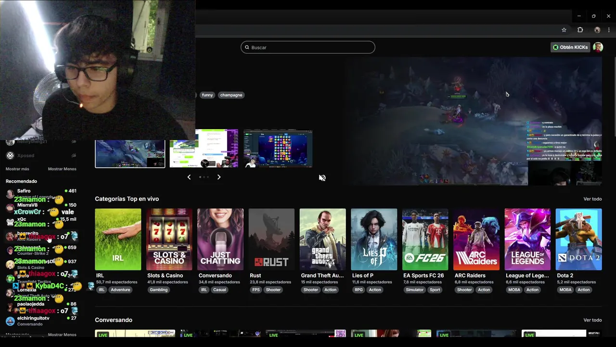The image size is (616, 347).
Task: Open recommended channel Safiro
Action: click(x=41, y=194)
